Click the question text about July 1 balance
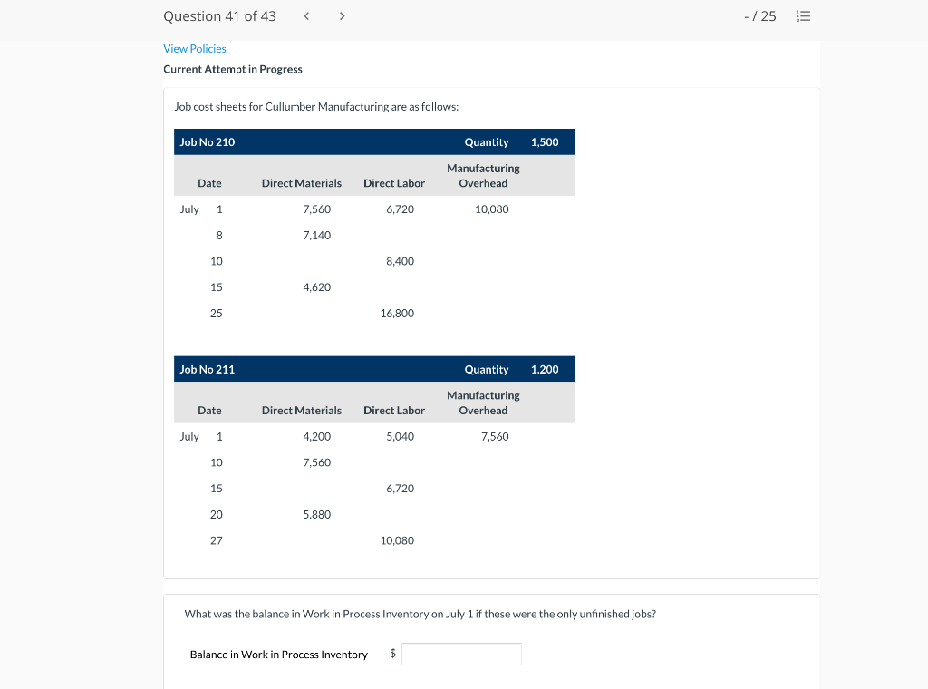 click(420, 614)
